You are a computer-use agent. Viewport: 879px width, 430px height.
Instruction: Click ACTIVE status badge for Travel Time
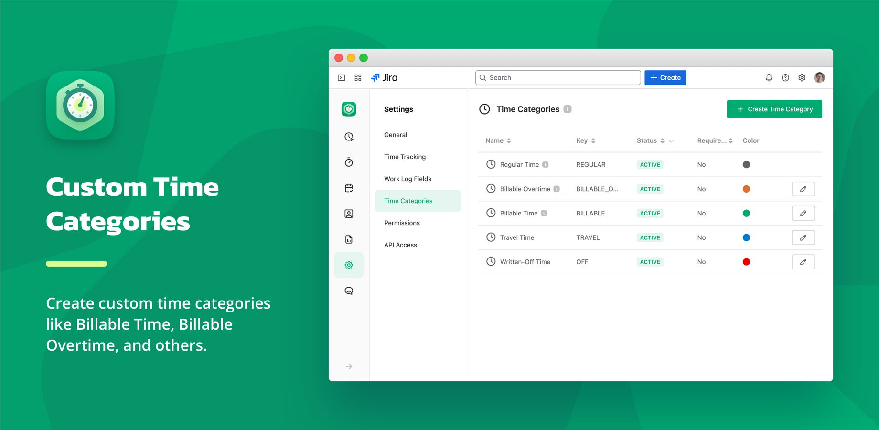[x=650, y=237]
